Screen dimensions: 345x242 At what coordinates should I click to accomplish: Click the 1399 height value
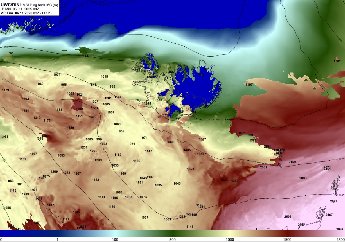coord(93,117)
